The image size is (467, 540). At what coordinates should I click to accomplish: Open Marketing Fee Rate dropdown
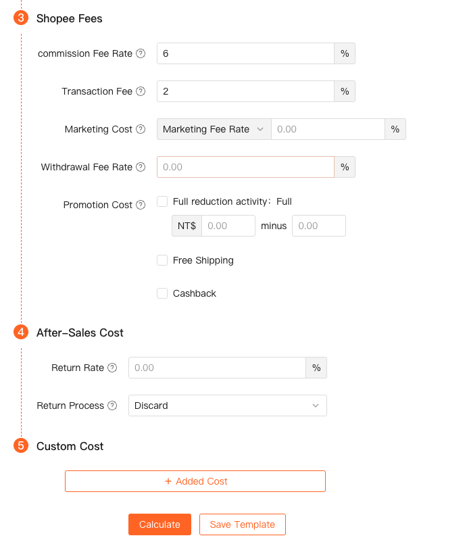[214, 129]
